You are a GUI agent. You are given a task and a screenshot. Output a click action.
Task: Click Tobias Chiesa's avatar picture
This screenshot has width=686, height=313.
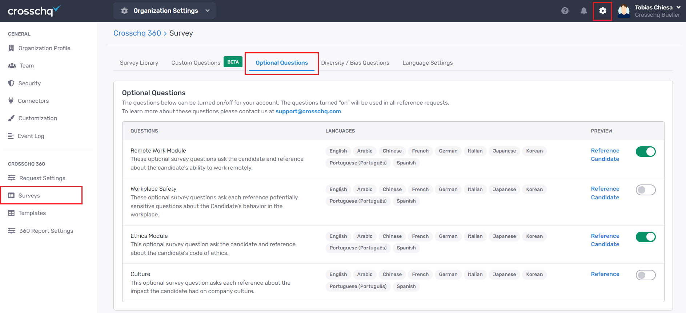(x=624, y=11)
